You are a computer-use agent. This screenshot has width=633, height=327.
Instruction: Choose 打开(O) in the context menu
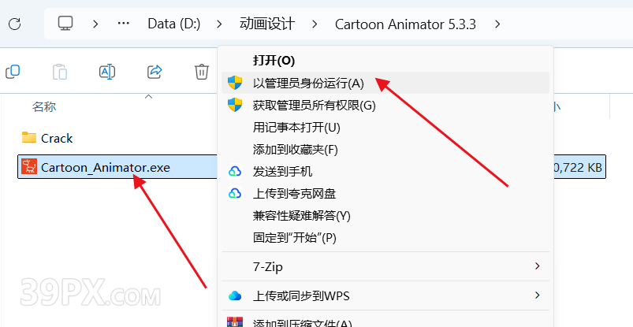click(x=274, y=60)
